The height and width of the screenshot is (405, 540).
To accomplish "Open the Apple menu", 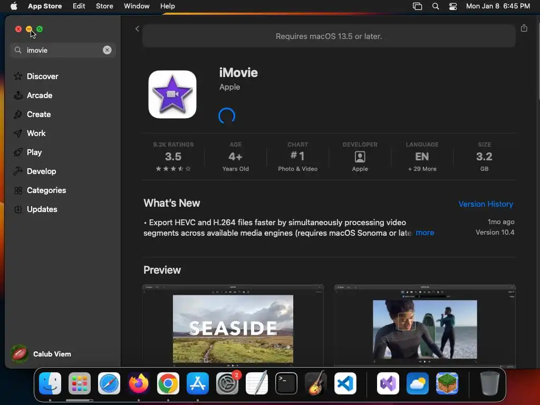I will click(14, 6).
